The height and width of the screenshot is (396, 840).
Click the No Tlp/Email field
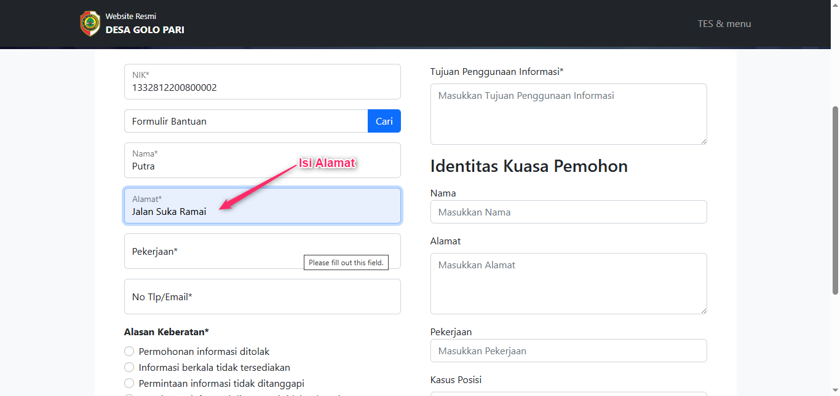pos(263,297)
